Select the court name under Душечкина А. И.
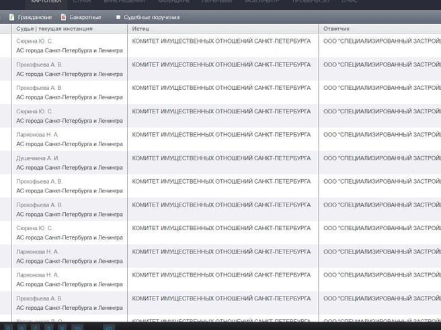This screenshot has width=441, height=330. click(69, 168)
